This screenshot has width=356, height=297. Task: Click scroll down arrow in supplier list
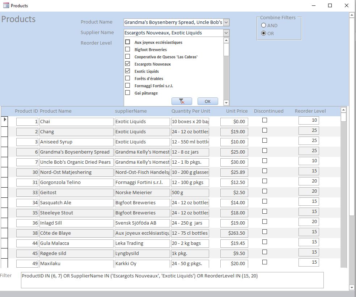(226, 103)
